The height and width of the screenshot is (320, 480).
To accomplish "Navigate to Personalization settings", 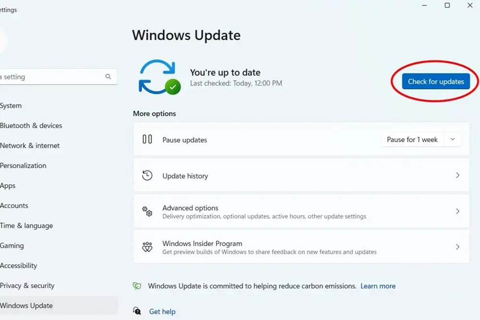I will pyautogui.click(x=23, y=165).
